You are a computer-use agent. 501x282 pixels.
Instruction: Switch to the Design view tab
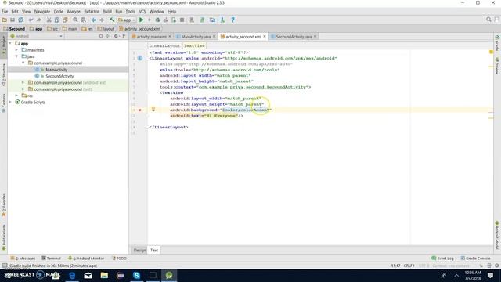[x=139, y=251]
